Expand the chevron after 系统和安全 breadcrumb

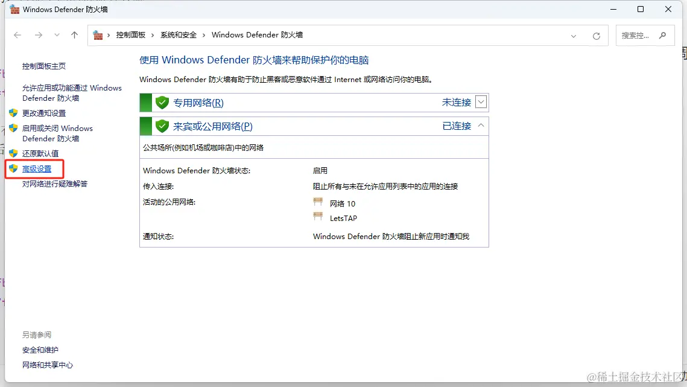[x=204, y=35]
